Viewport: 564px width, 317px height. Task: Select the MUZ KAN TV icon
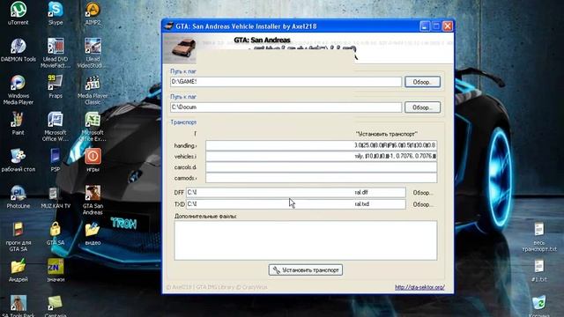(x=56, y=197)
